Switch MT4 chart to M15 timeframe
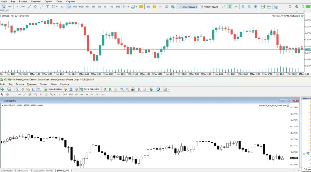The image size is (311, 172). pos(71,94)
